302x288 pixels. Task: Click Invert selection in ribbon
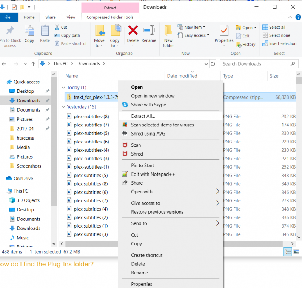coord(282,43)
